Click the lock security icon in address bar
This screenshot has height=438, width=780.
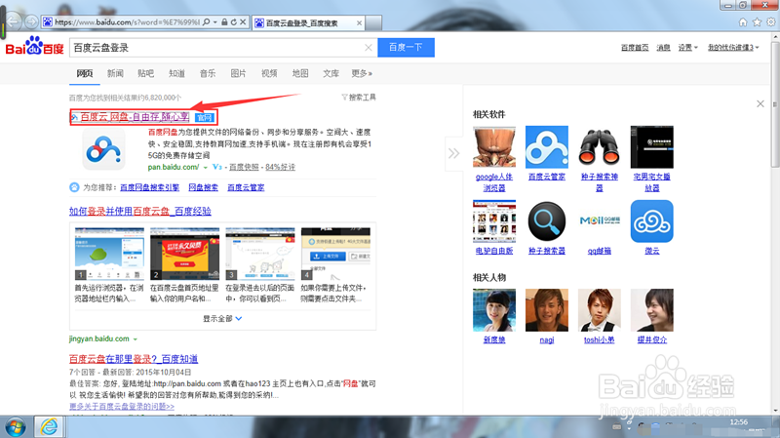224,21
